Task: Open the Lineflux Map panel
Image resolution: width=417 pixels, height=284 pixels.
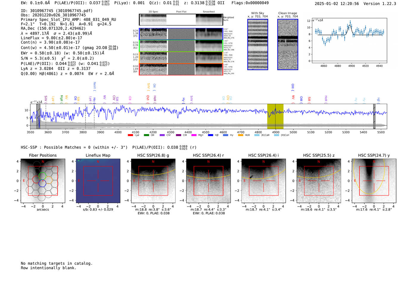Action: click(98, 181)
